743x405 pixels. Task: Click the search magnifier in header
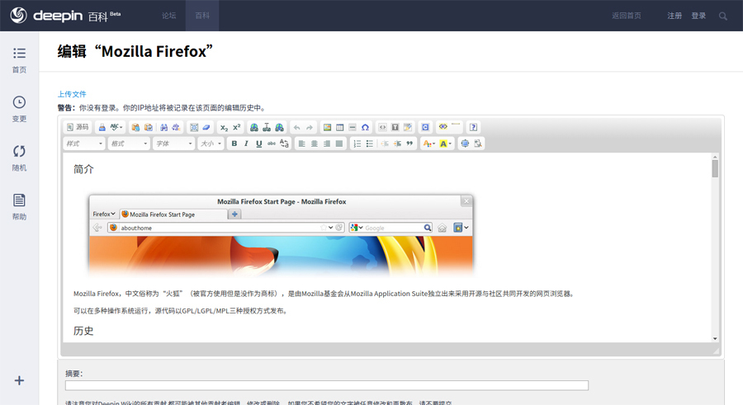coord(722,16)
